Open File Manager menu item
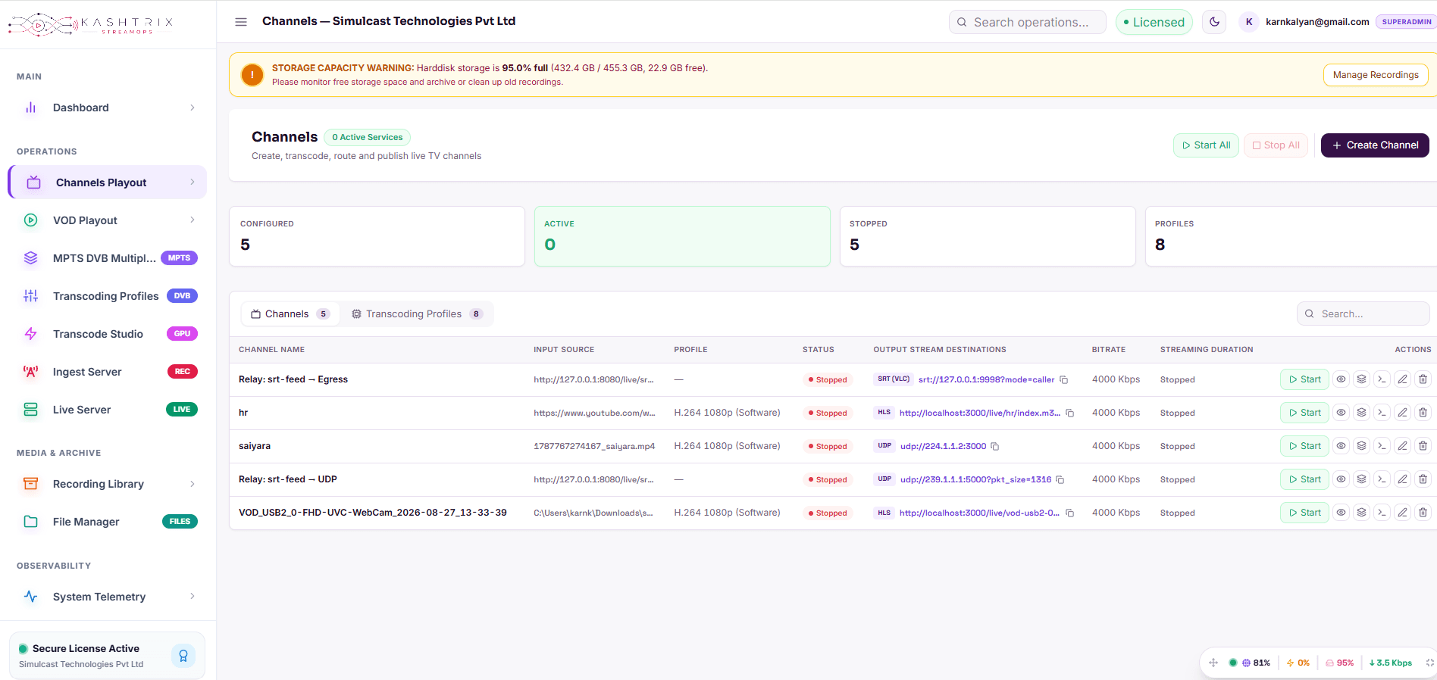 point(107,522)
